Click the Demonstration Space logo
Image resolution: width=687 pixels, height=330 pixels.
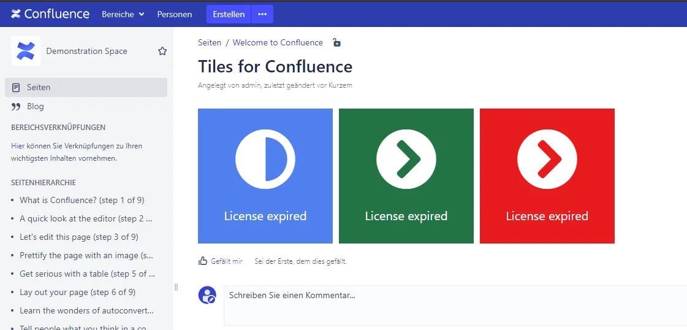[x=25, y=51]
